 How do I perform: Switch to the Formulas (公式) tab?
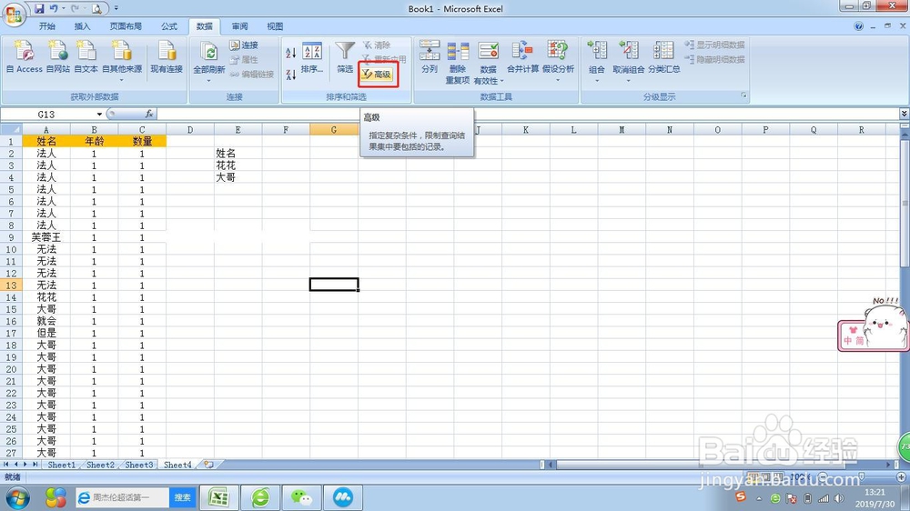click(x=169, y=26)
